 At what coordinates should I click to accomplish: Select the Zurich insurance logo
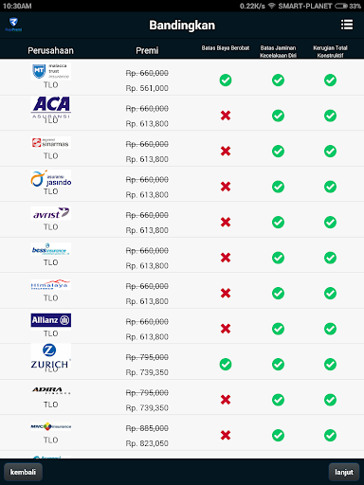(51, 356)
